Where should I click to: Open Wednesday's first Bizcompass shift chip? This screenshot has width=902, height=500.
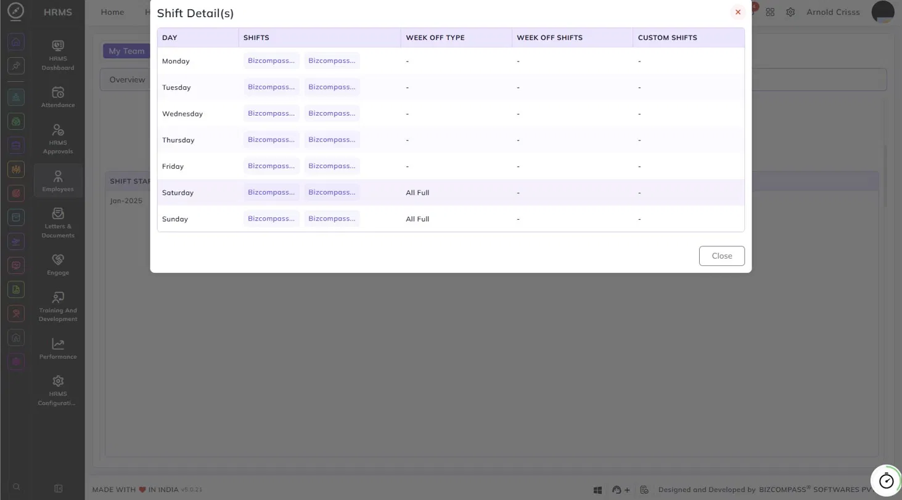pyautogui.click(x=271, y=113)
